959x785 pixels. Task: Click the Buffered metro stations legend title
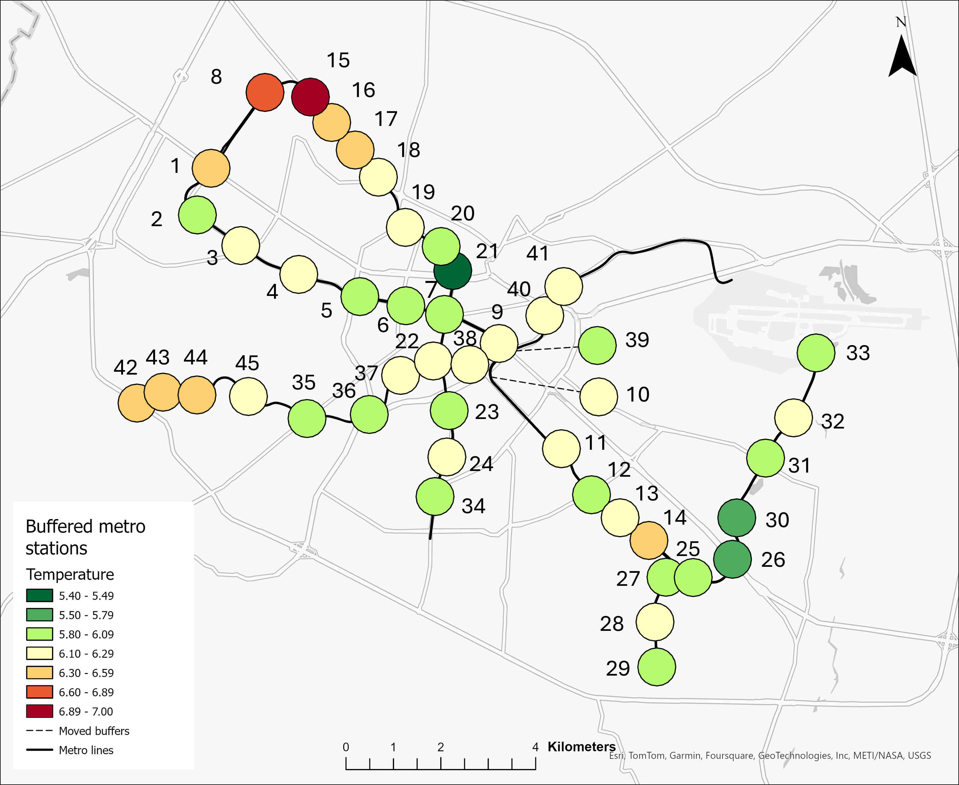[85, 537]
